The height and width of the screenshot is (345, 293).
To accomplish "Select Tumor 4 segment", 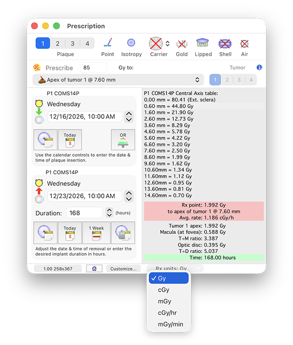I will point(251,79).
